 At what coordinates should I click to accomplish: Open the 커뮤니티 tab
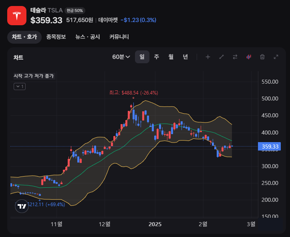(119, 37)
